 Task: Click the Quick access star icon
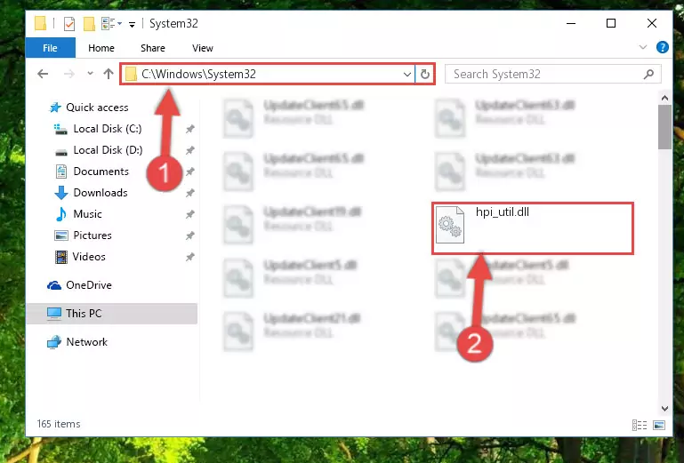tap(55, 108)
